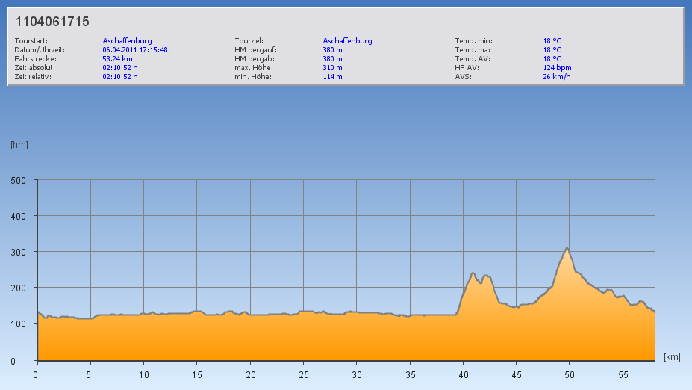The image size is (692, 390).
Task: Click the HF AV value 124 bpm
Action: [557, 68]
